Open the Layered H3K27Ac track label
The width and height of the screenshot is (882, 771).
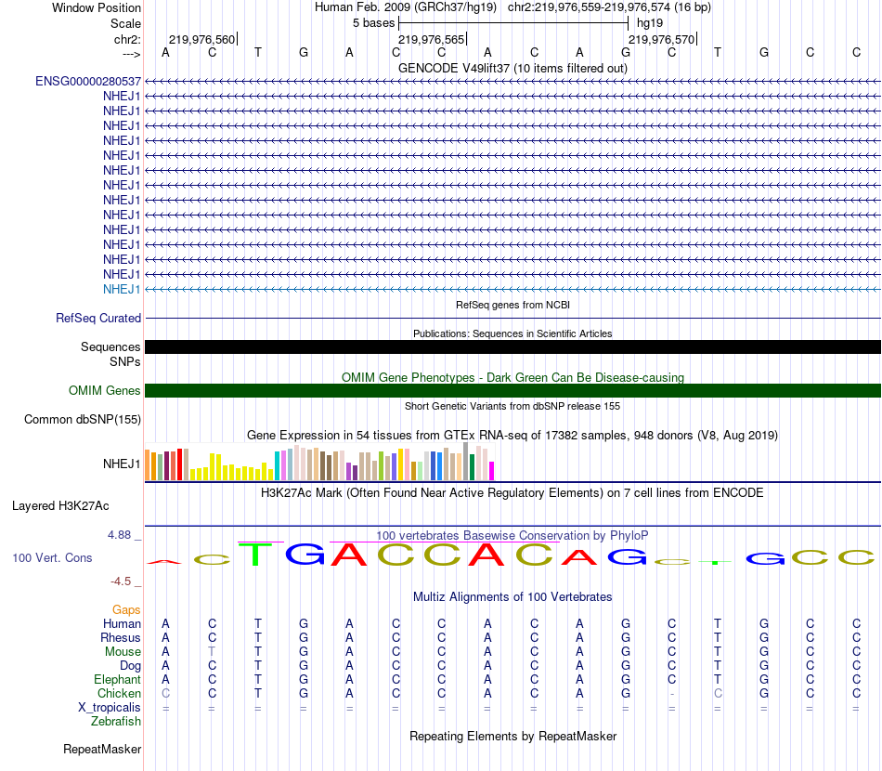[60, 506]
